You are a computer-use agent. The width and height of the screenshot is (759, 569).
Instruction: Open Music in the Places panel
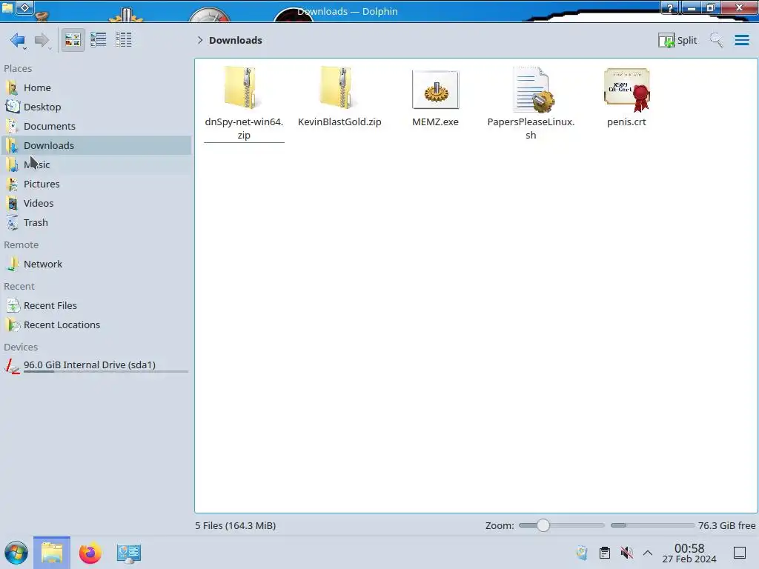96,165
